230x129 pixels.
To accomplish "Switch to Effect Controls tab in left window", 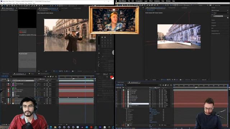I will pyautogui.click(x=9, y=8).
